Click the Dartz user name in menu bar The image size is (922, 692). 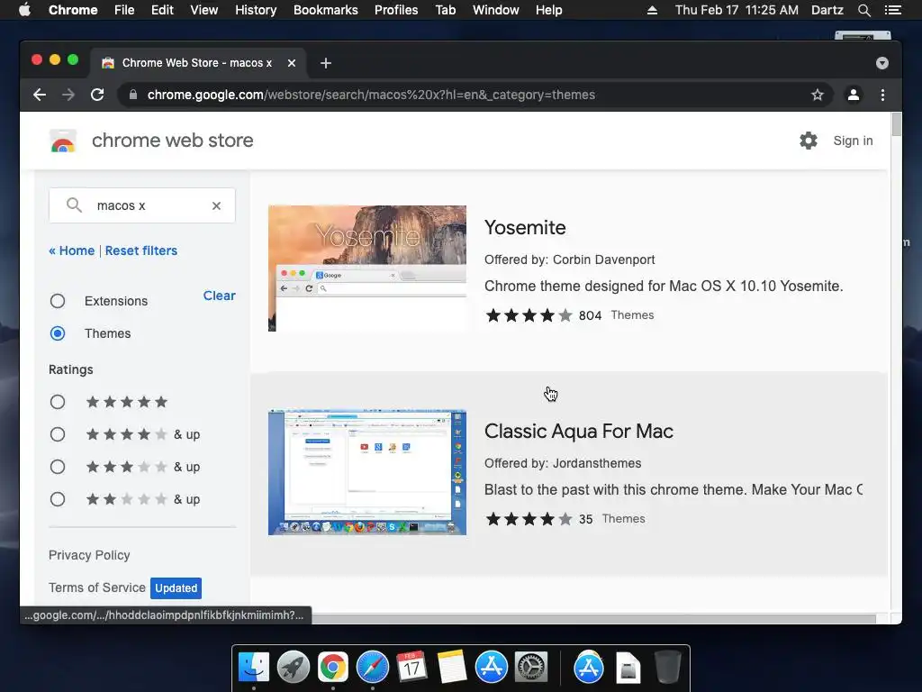(827, 10)
